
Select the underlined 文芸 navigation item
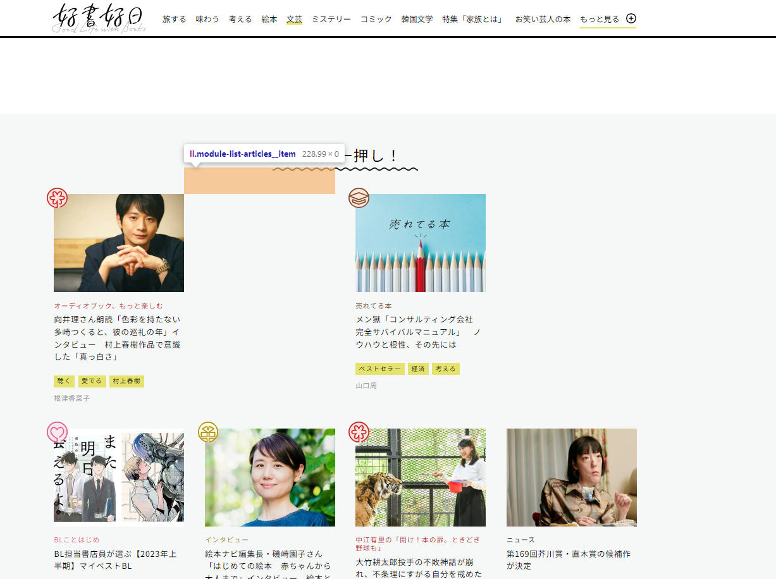(x=294, y=19)
